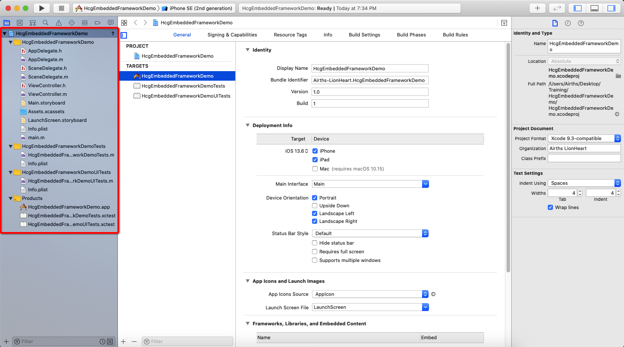624x347 pixels.
Task: Click the Run button in the toolbar
Action: click(41, 8)
